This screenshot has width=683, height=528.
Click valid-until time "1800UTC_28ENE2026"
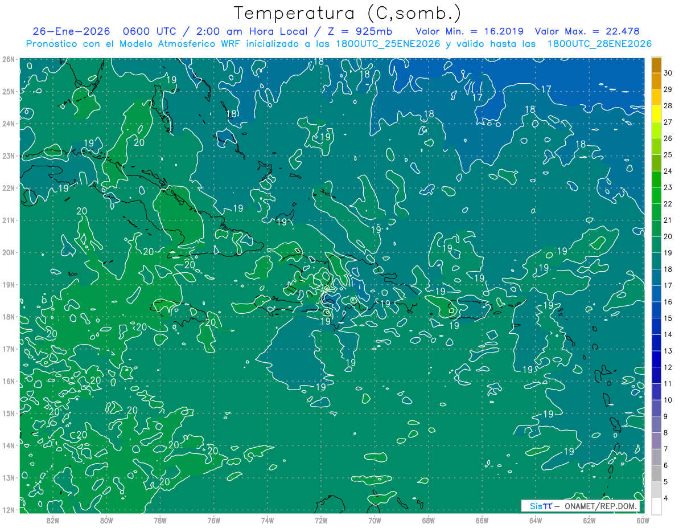(x=600, y=44)
